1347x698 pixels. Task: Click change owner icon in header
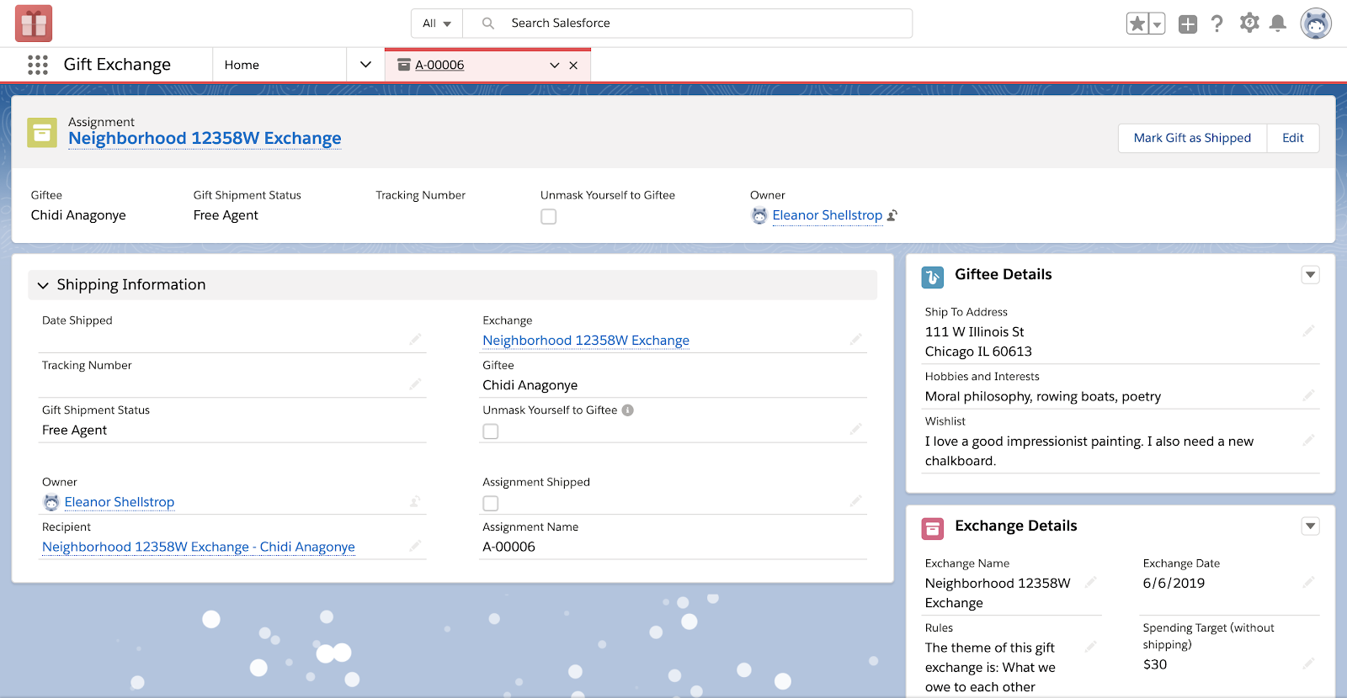pyautogui.click(x=892, y=215)
